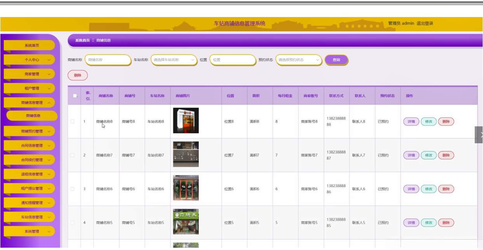Tick the checkbox for row 商铺名称7
This screenshot has width=483, height=250.
point(72,155)
